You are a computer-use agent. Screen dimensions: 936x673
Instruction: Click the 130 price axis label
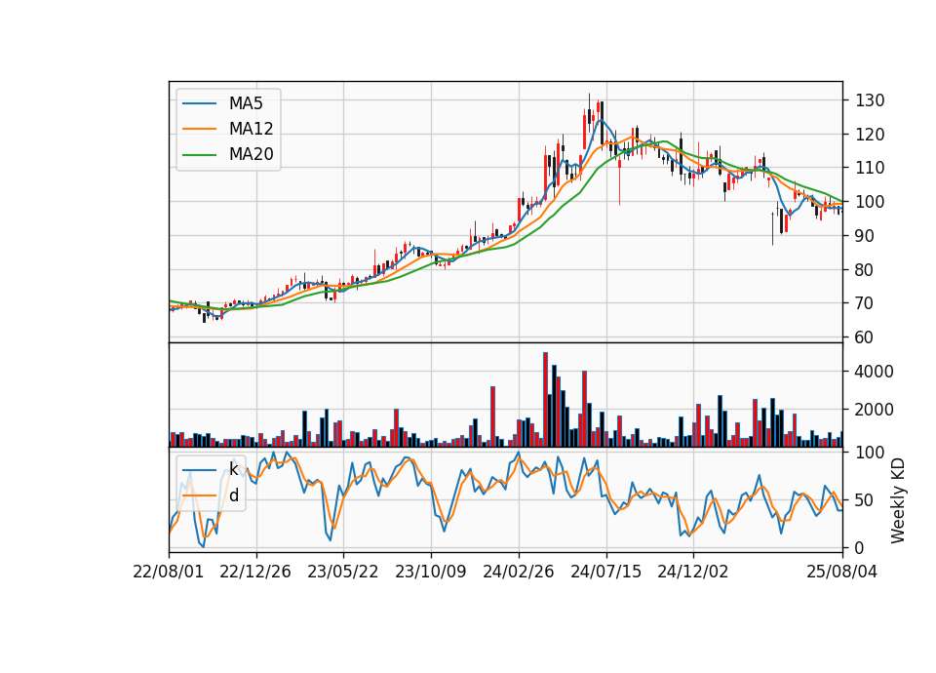click(x=870, y=100)
